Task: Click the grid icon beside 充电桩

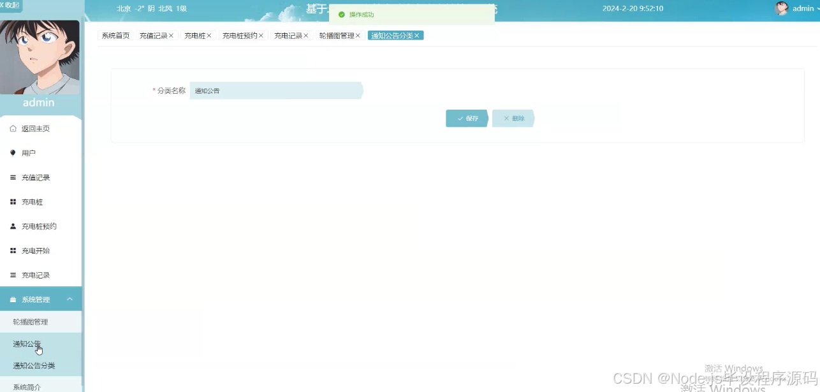Action: point(13,202)
